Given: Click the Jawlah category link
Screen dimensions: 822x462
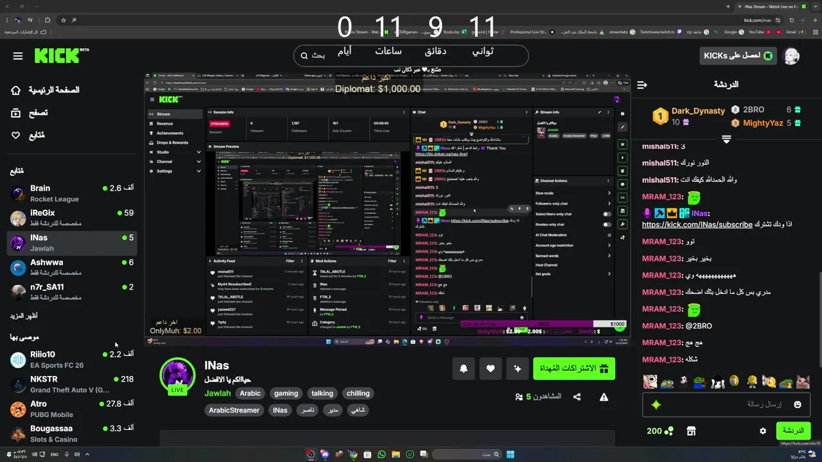Looking at the screenshot, I should tap(217, 393).
